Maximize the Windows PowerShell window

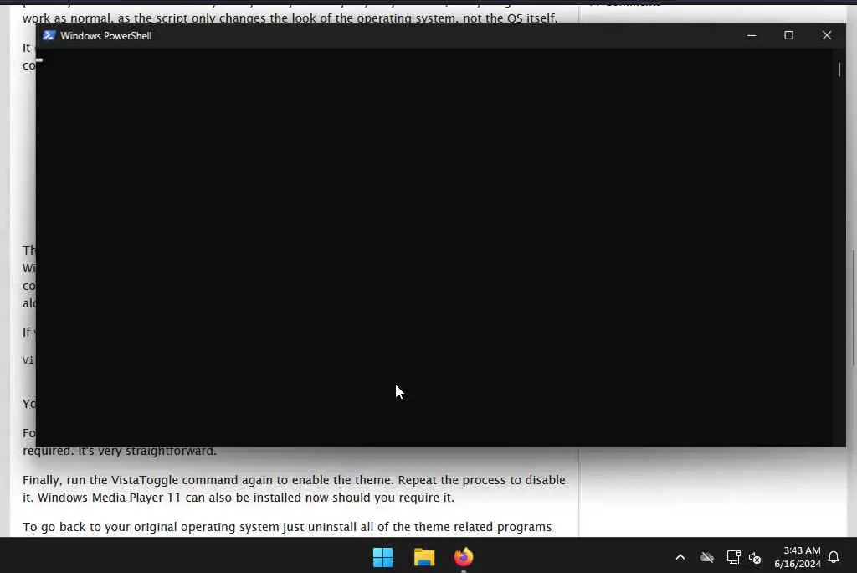tap(788, 35)
